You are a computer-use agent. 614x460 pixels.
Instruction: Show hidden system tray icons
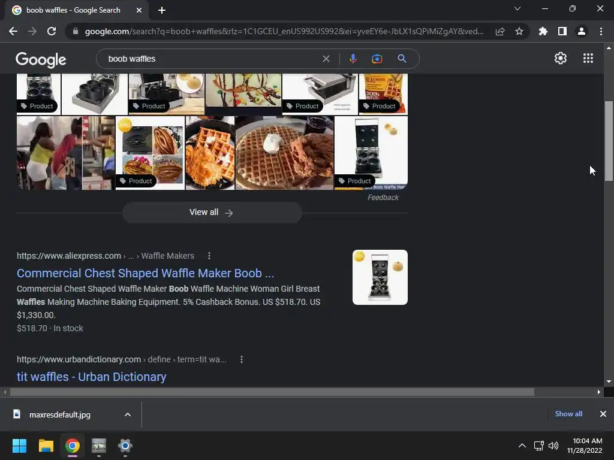click(x=522, y=446)
